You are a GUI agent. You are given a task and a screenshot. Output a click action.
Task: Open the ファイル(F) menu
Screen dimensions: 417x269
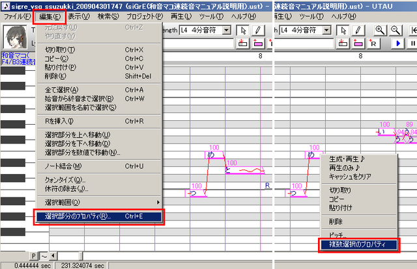[18, 17]
